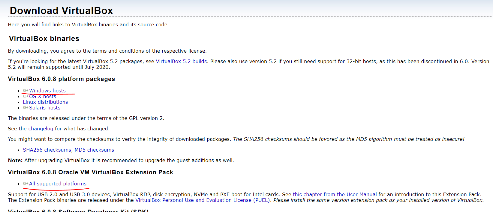Download the All supported platforms extension pack
The width and height of the screenshot is (493, 212).
(x=58, y=184)
